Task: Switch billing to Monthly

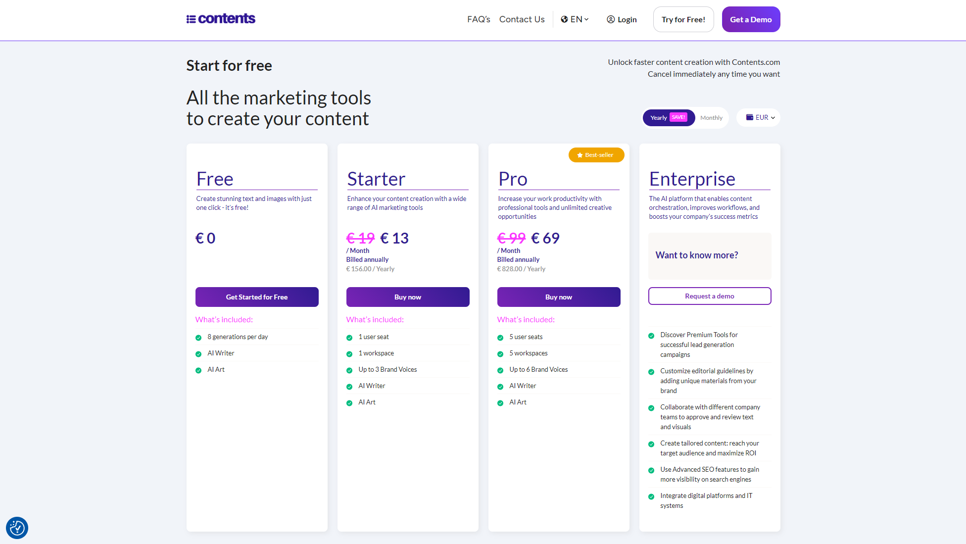Action: tap(711, 118)
